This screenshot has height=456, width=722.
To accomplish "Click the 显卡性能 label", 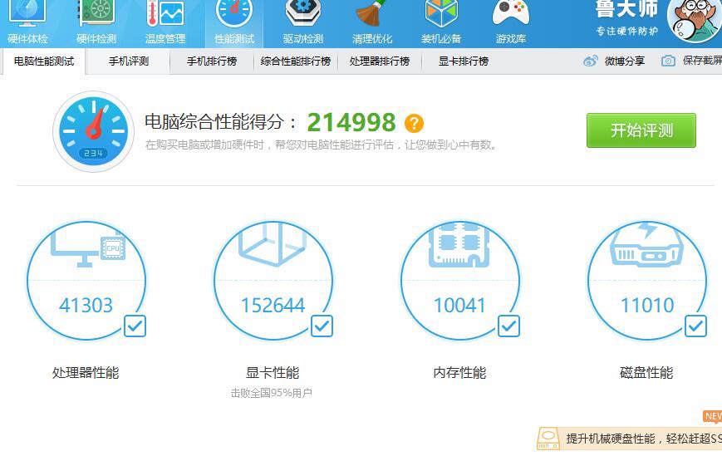I will (273, 373).
